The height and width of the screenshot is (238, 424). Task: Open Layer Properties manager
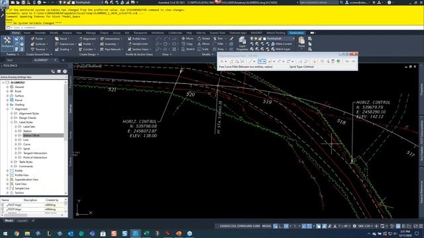coord(242,44)
